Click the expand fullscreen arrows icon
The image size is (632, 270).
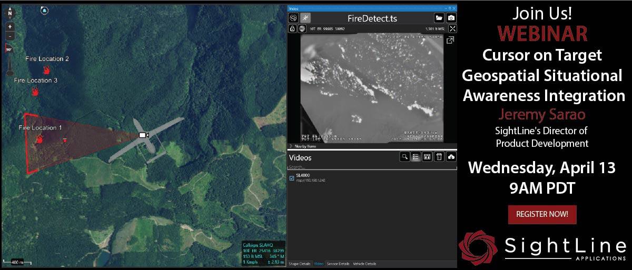coord(452,28)
